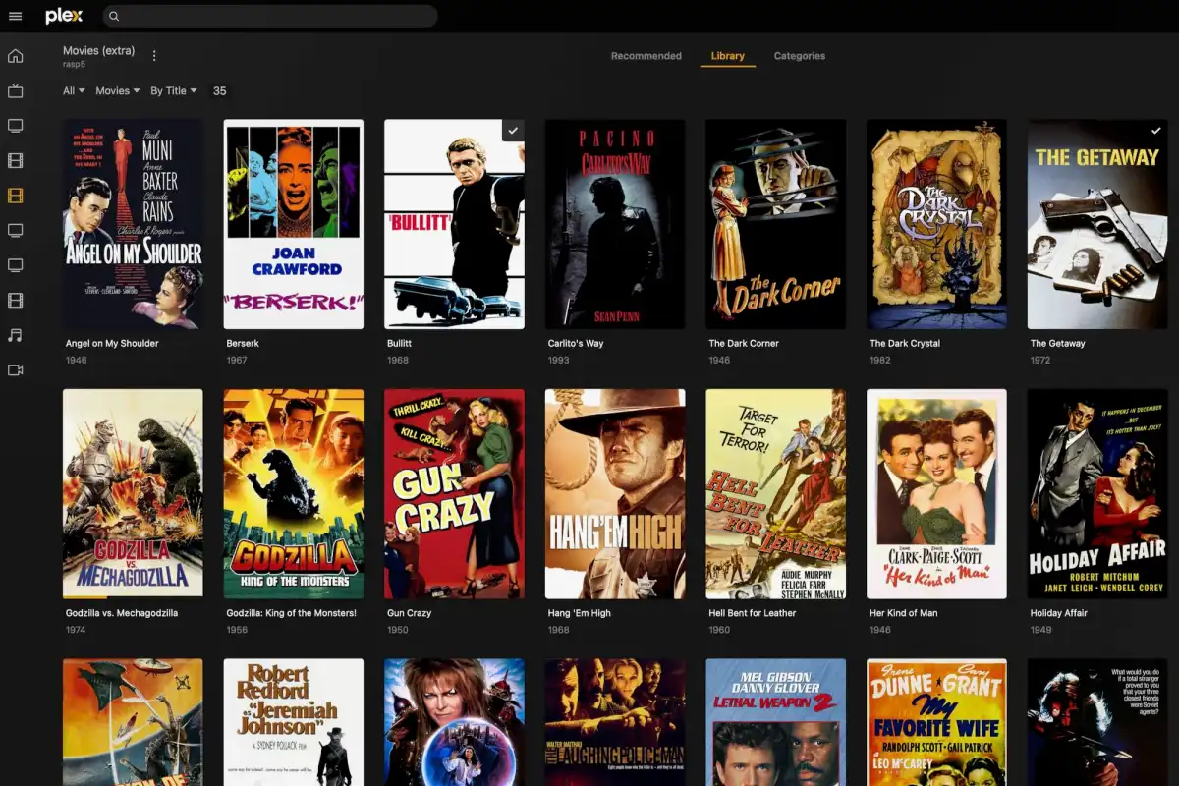Click the watched checkmark on the Bullitt poster
This screenshot has height=786, width=1179.
(513, 131)
